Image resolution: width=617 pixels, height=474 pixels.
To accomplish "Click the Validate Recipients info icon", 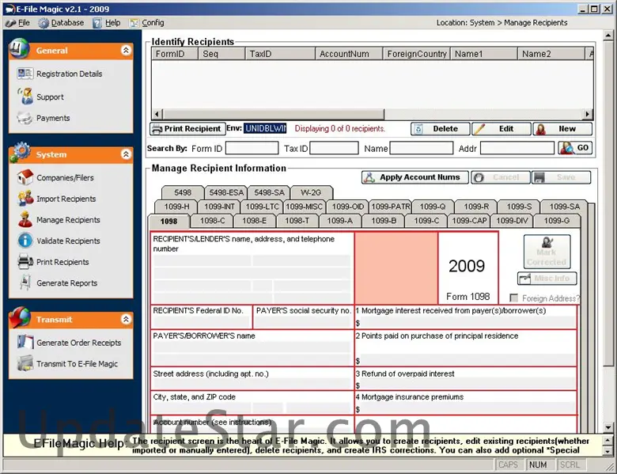I will [x=25, y=241].
